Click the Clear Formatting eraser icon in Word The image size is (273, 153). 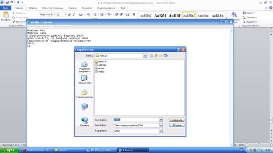point(88,15)
